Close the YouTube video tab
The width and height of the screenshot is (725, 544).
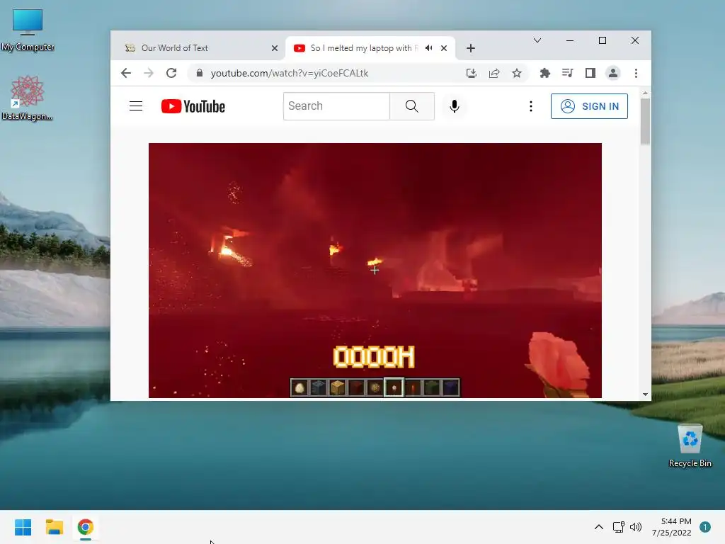coord(444,48)
